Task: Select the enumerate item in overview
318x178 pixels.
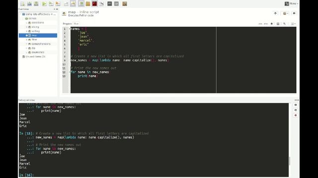Action: (x=38, y=52)
